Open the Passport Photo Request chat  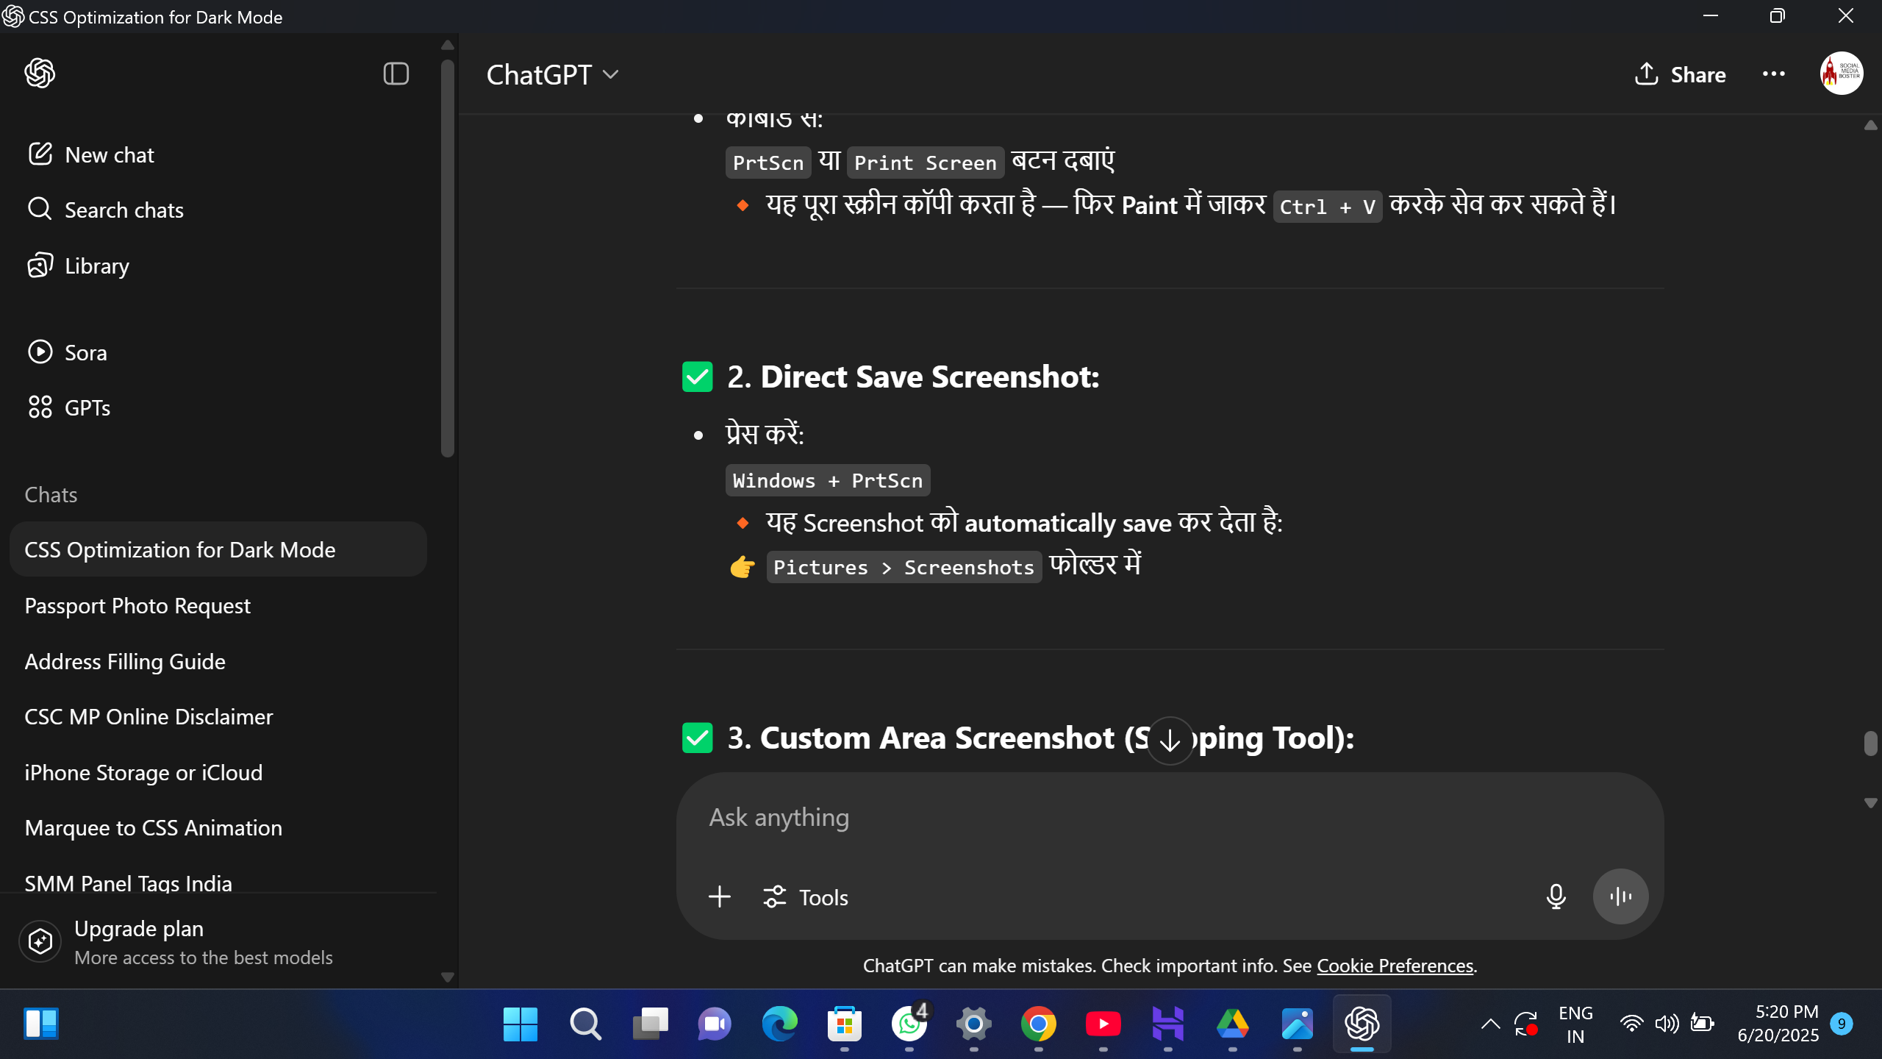137,606
